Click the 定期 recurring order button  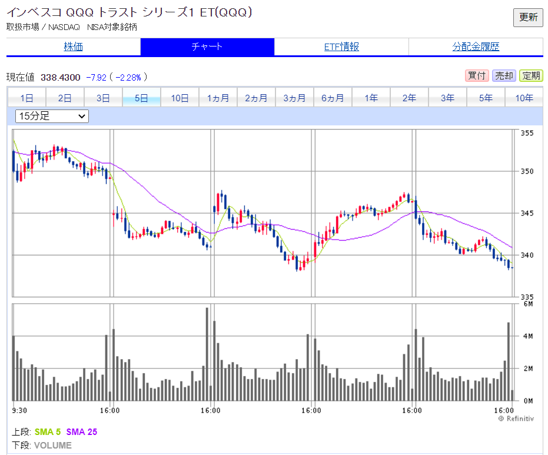click(x=531, y=75)
